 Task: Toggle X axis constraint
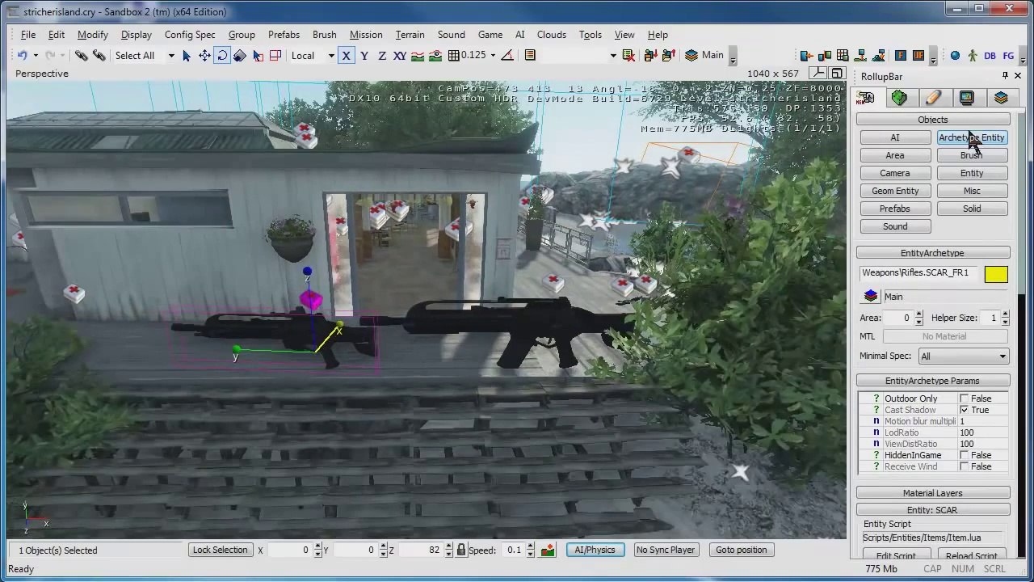[x=346, y=56]
